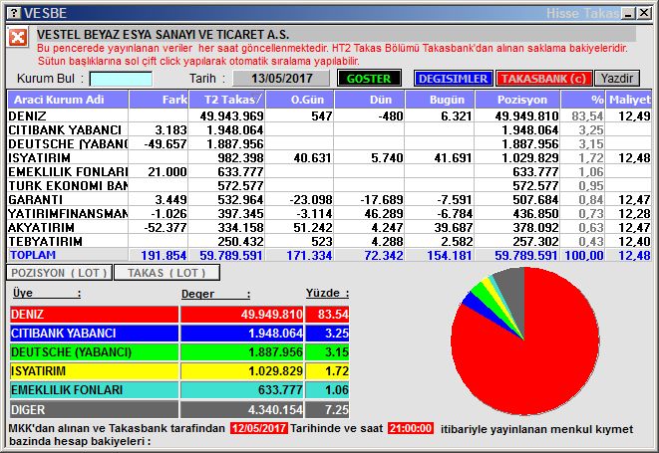The image size is (659, 453).
Task: Click Fark value -52.377 for AKYATIRIM
Action: click(x=165, y=228)
